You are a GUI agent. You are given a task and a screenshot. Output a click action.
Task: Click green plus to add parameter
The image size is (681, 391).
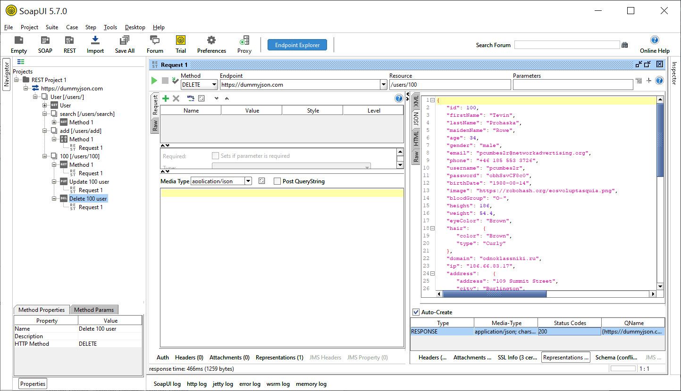pos(166,98)
